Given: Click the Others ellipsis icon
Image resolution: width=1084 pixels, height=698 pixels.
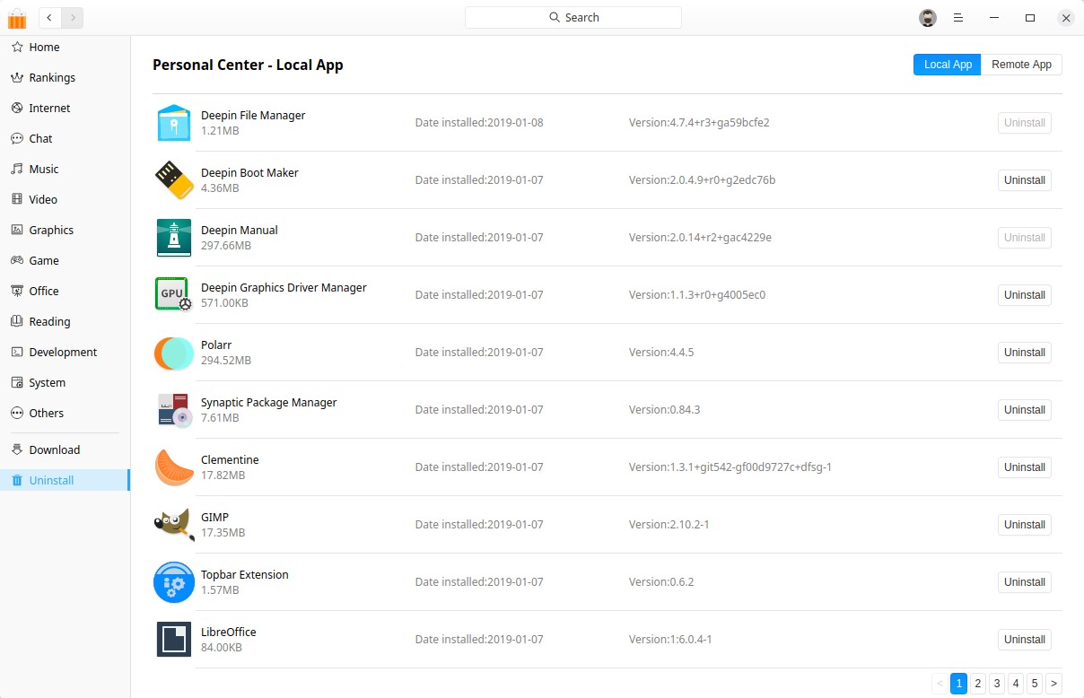Looking at the screenshot, I should pyautogui.click(x=17, y=413).
